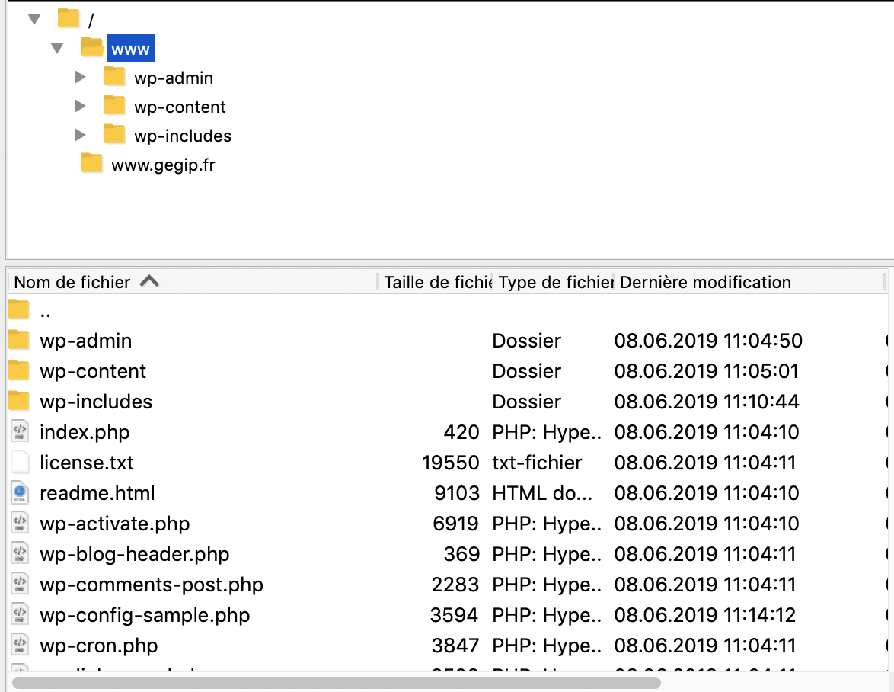
Task: Click the wp-cron.php file icon
Action: (x=19, y=646)
